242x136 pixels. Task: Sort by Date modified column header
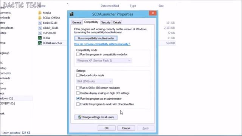(110, 6)
